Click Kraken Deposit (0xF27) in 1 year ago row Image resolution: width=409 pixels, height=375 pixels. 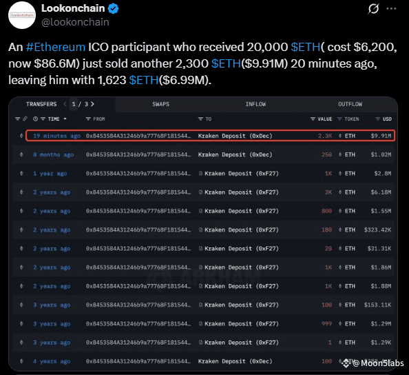coord(242,174)
